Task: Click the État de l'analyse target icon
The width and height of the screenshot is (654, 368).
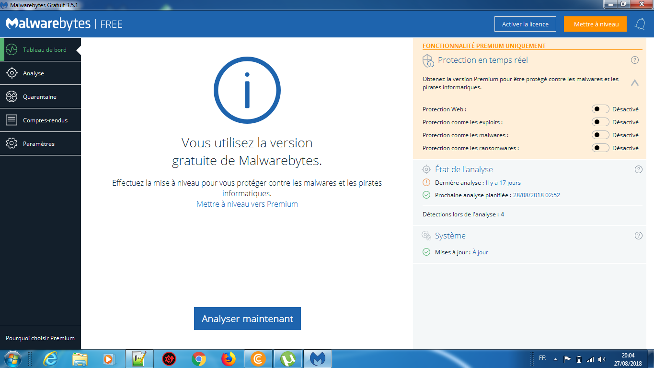Action: coord(426,169)
